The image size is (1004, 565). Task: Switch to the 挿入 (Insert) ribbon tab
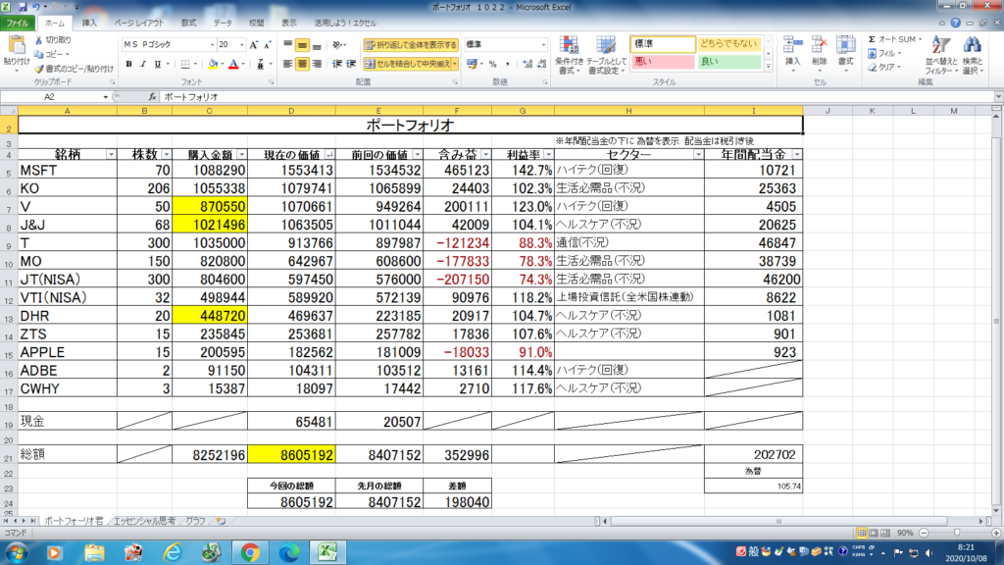tap(89, 24)
